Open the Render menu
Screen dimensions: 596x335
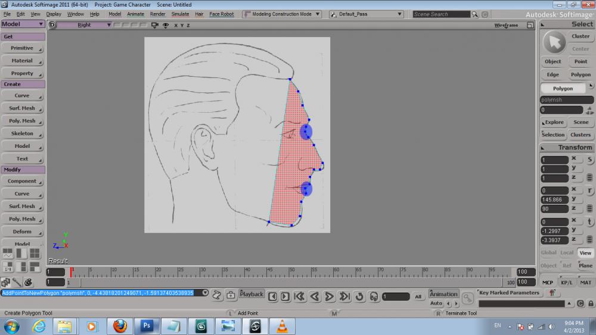(157, 14)
